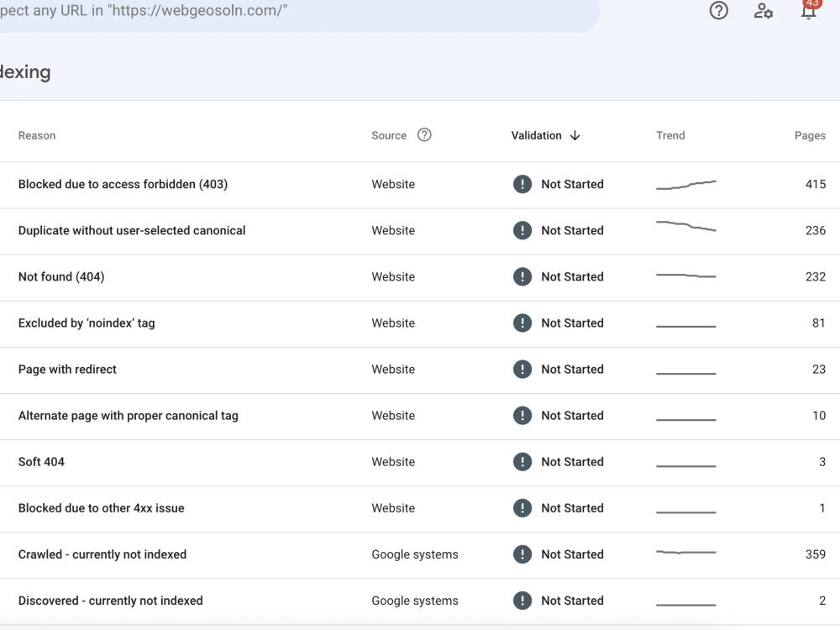Click the exclamation icon in the Soft 404 row
This screenshot has height=630, width=840.
pyautogui.click(x=522, y=462)
